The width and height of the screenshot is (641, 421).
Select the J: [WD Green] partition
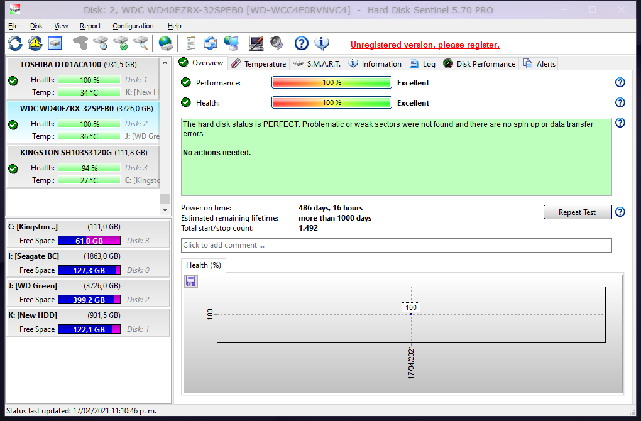pos(88,292)
